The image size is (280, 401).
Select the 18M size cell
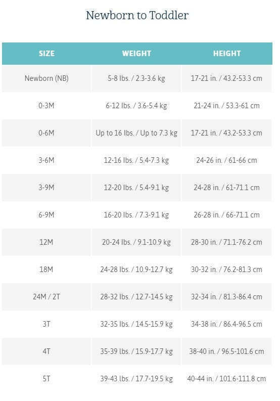click(x=46, y=270)
